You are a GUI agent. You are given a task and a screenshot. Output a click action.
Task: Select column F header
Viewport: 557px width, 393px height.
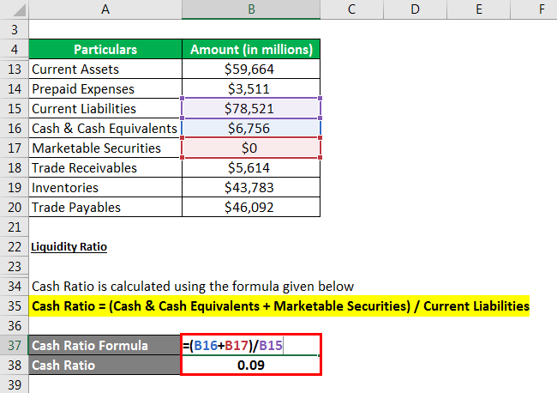(x=534, y=9)
